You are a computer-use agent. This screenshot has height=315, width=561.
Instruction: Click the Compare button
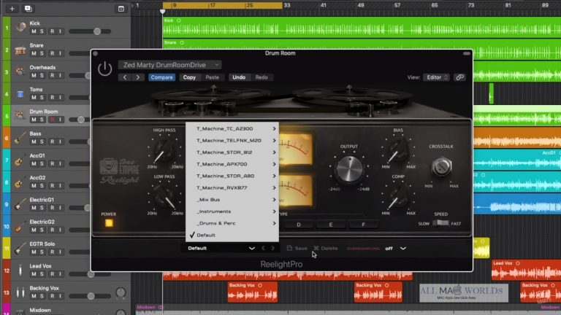point(161,77)
